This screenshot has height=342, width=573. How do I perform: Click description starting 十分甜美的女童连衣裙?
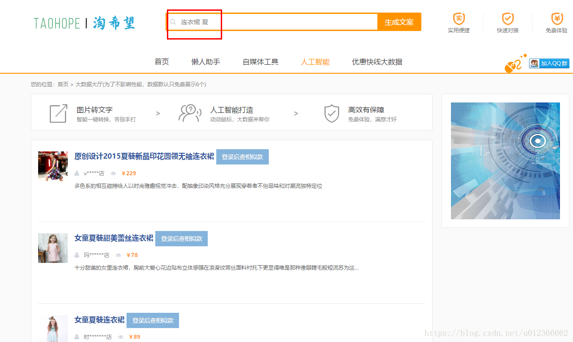point(217,268)
